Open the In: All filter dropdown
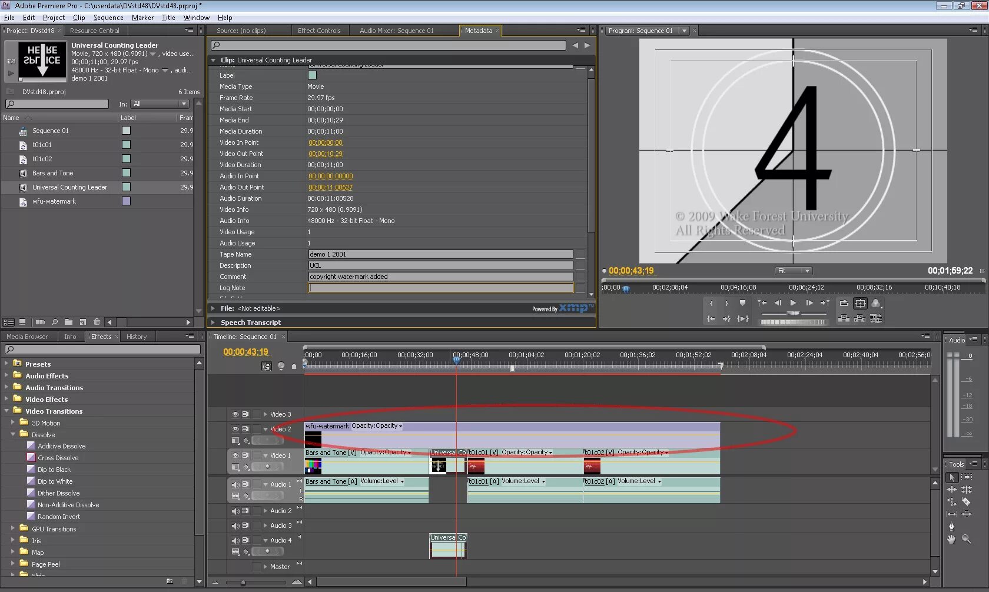 coord(160,104)
